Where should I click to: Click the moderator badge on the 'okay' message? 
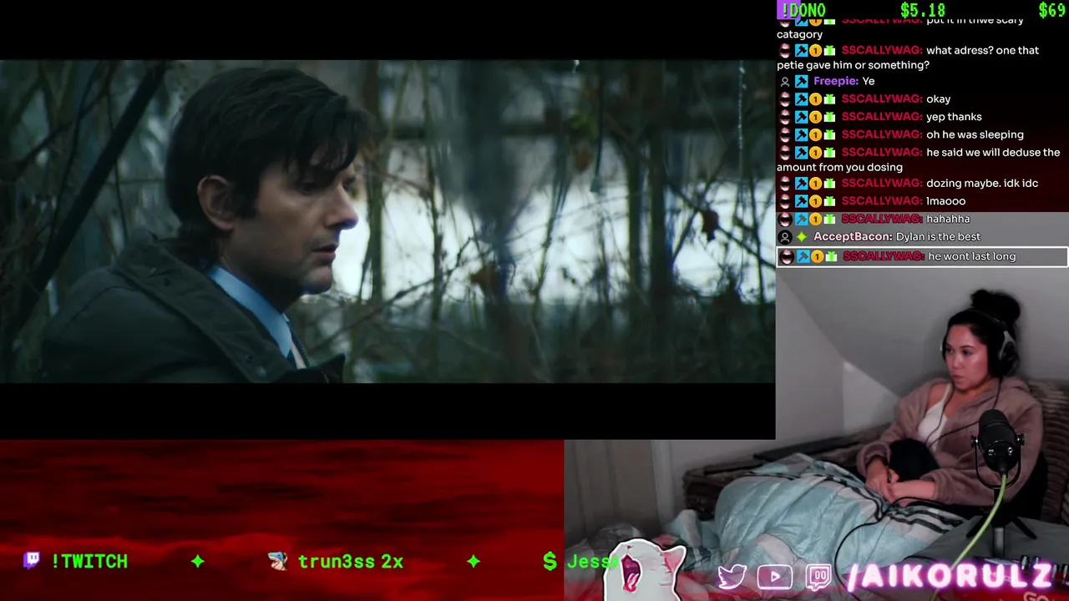801,99
